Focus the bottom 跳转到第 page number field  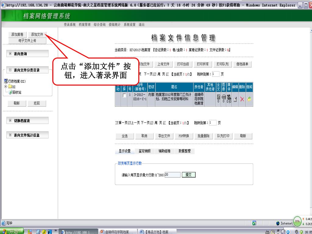[x=212, y=123]
